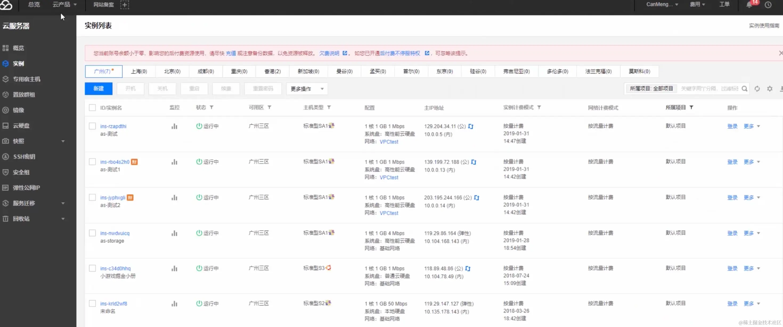The height and width of the screenshot is (327, 783).
Task: Select the checkbox for ins-rbo4s2h0
Action: [x=92, y=162]
